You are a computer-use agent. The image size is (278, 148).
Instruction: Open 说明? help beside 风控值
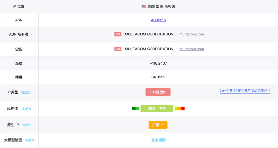(x=26, y=109)
